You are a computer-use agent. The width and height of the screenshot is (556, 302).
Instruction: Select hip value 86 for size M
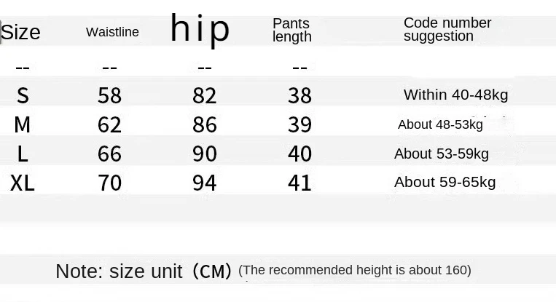click(205, 124)
